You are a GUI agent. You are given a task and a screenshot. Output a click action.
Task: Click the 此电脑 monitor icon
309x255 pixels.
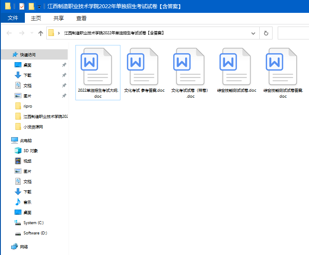coord(15,140)
